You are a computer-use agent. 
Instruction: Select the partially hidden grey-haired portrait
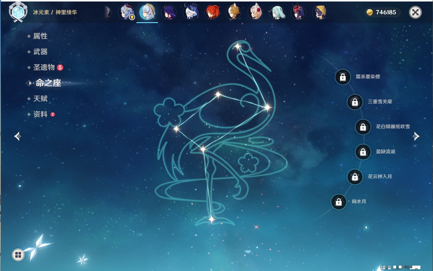107,12
